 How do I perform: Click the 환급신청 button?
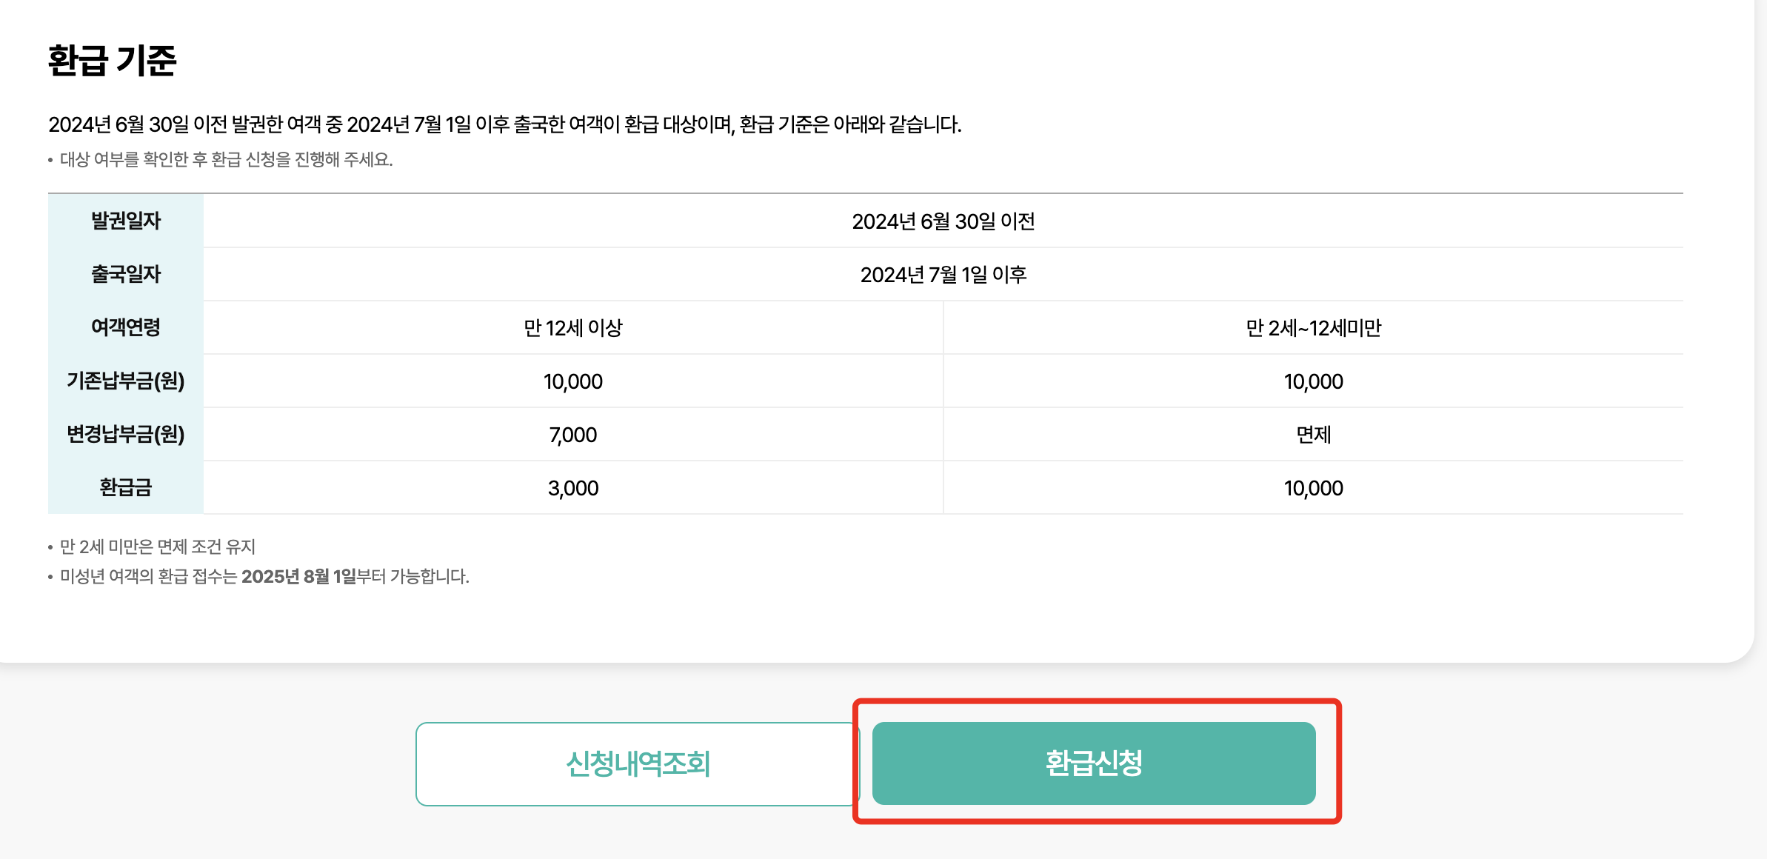coord(1096,763)
